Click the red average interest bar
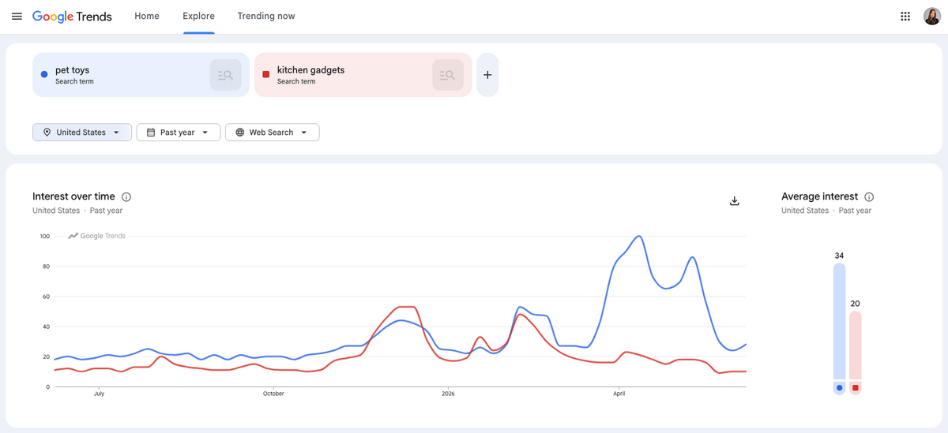This screenshot has height=433, width=948. coord(856,345)
